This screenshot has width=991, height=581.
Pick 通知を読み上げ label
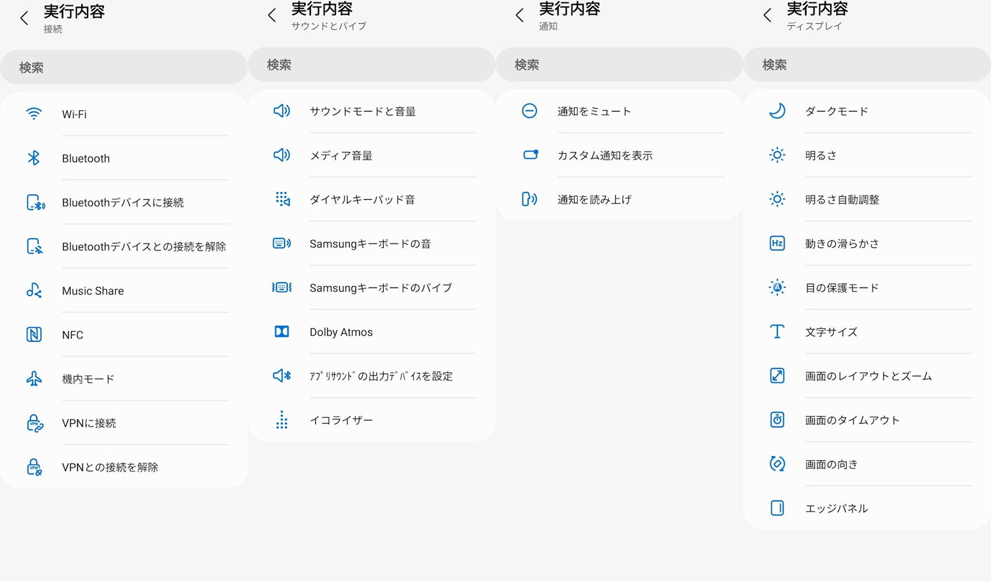[594, 199]
